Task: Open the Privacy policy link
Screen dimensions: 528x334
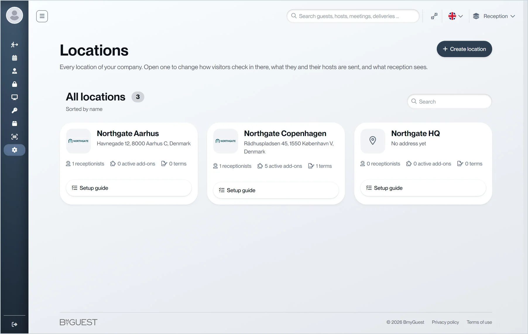Action: point(445,322)
